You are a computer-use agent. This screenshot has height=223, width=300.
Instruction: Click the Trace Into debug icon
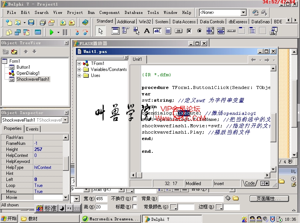(x=77, y=32)
